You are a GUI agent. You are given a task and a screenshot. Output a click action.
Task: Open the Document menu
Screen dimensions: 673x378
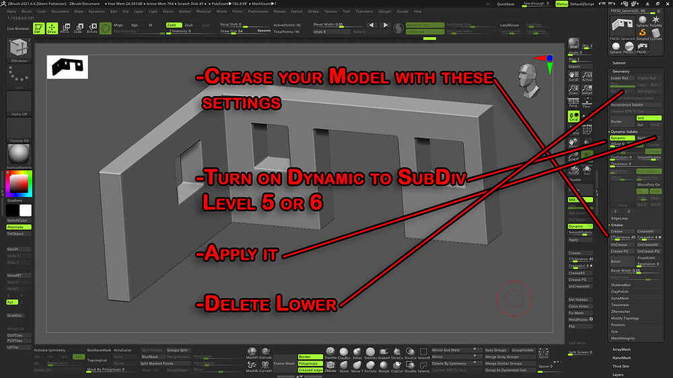(60, 11)
